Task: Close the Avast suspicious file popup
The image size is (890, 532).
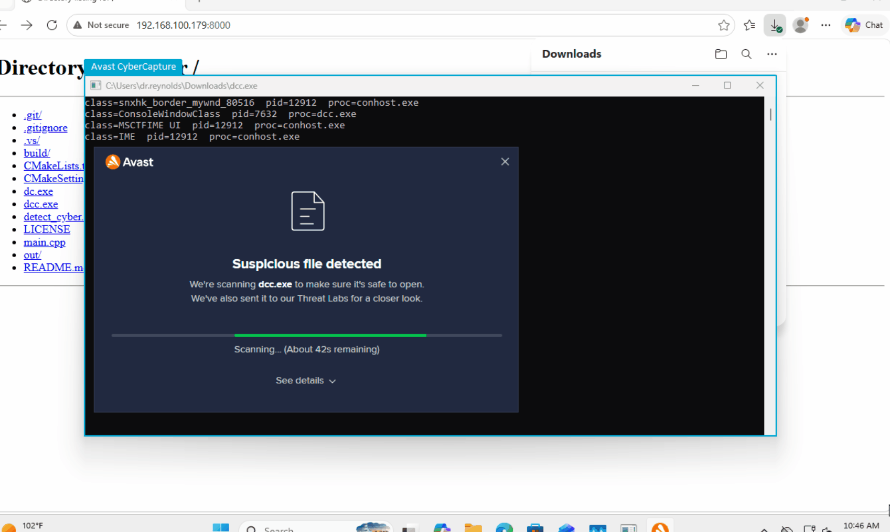Action: tap(505, 162)
